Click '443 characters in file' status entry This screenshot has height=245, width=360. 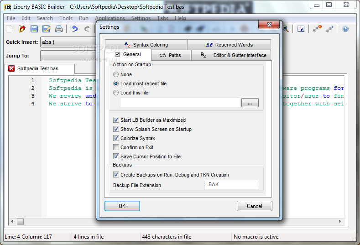[x=167, y=236]
